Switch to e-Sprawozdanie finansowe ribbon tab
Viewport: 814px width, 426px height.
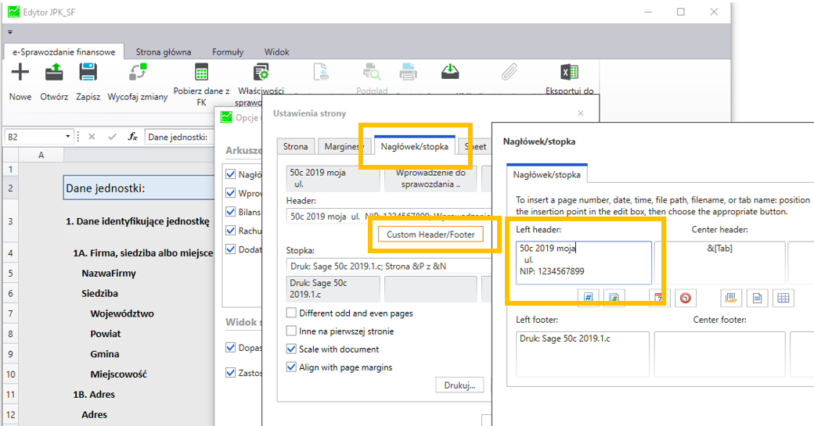click(64, 52)
